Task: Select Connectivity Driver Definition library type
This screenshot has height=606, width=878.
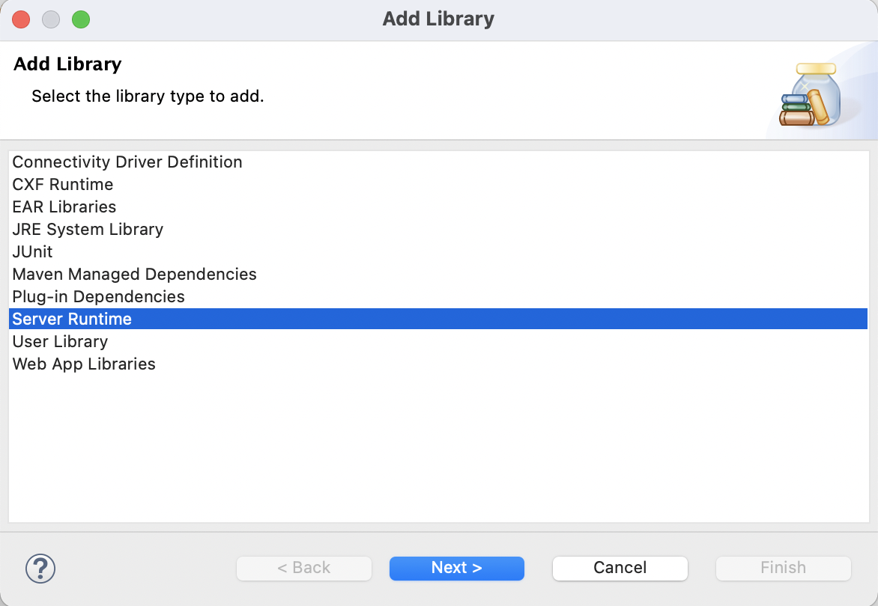Action: 438,162
